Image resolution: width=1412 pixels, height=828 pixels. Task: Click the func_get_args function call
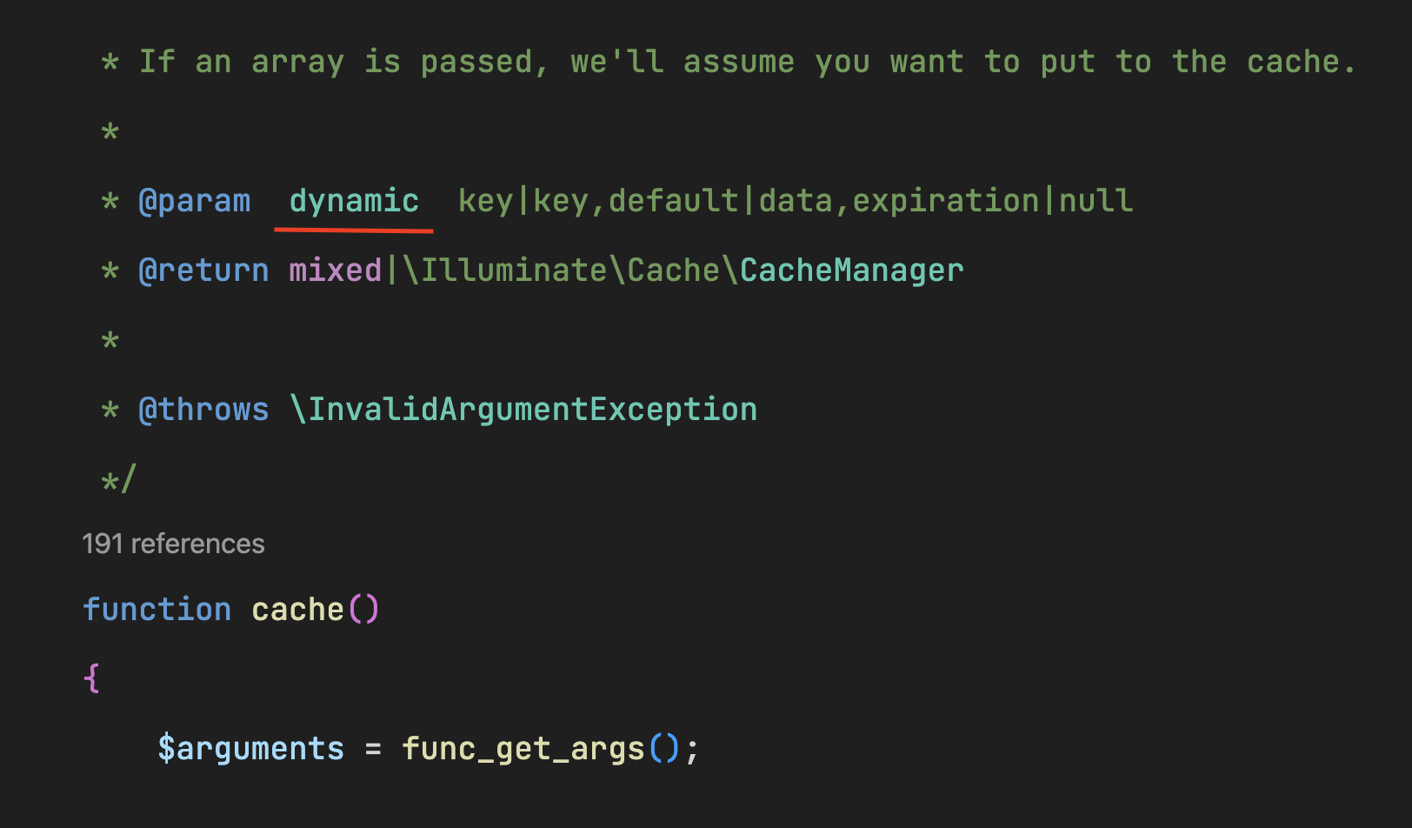point(523,749)
